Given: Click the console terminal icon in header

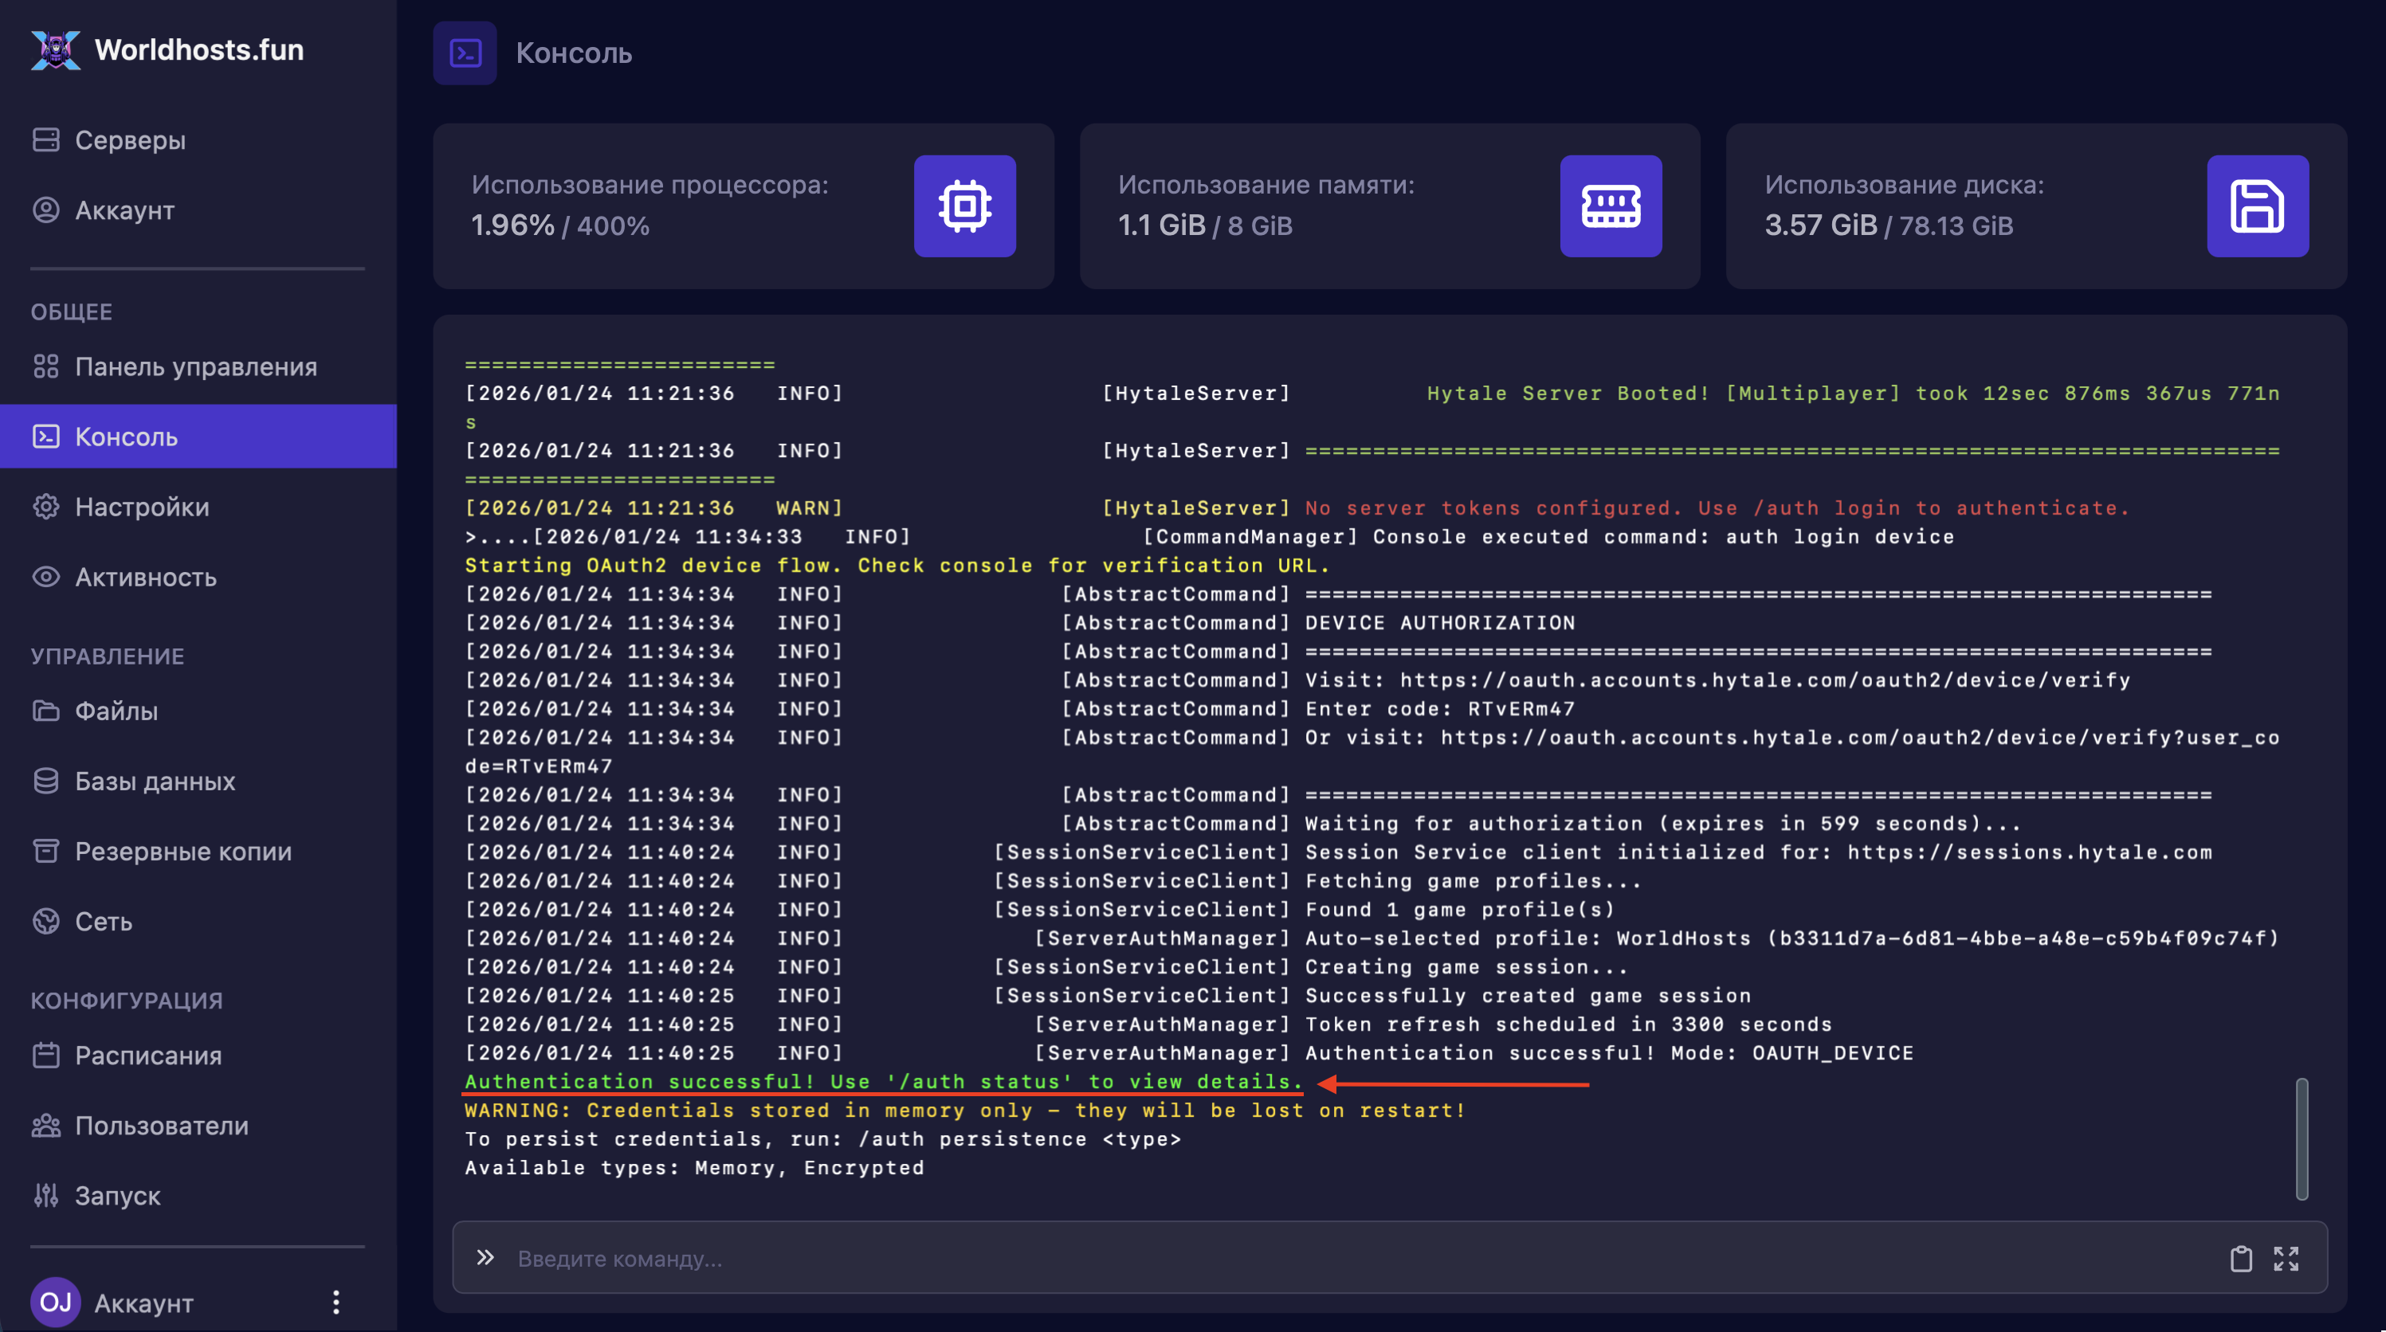Looking at the screenshot, I should [x=465, y=53].
